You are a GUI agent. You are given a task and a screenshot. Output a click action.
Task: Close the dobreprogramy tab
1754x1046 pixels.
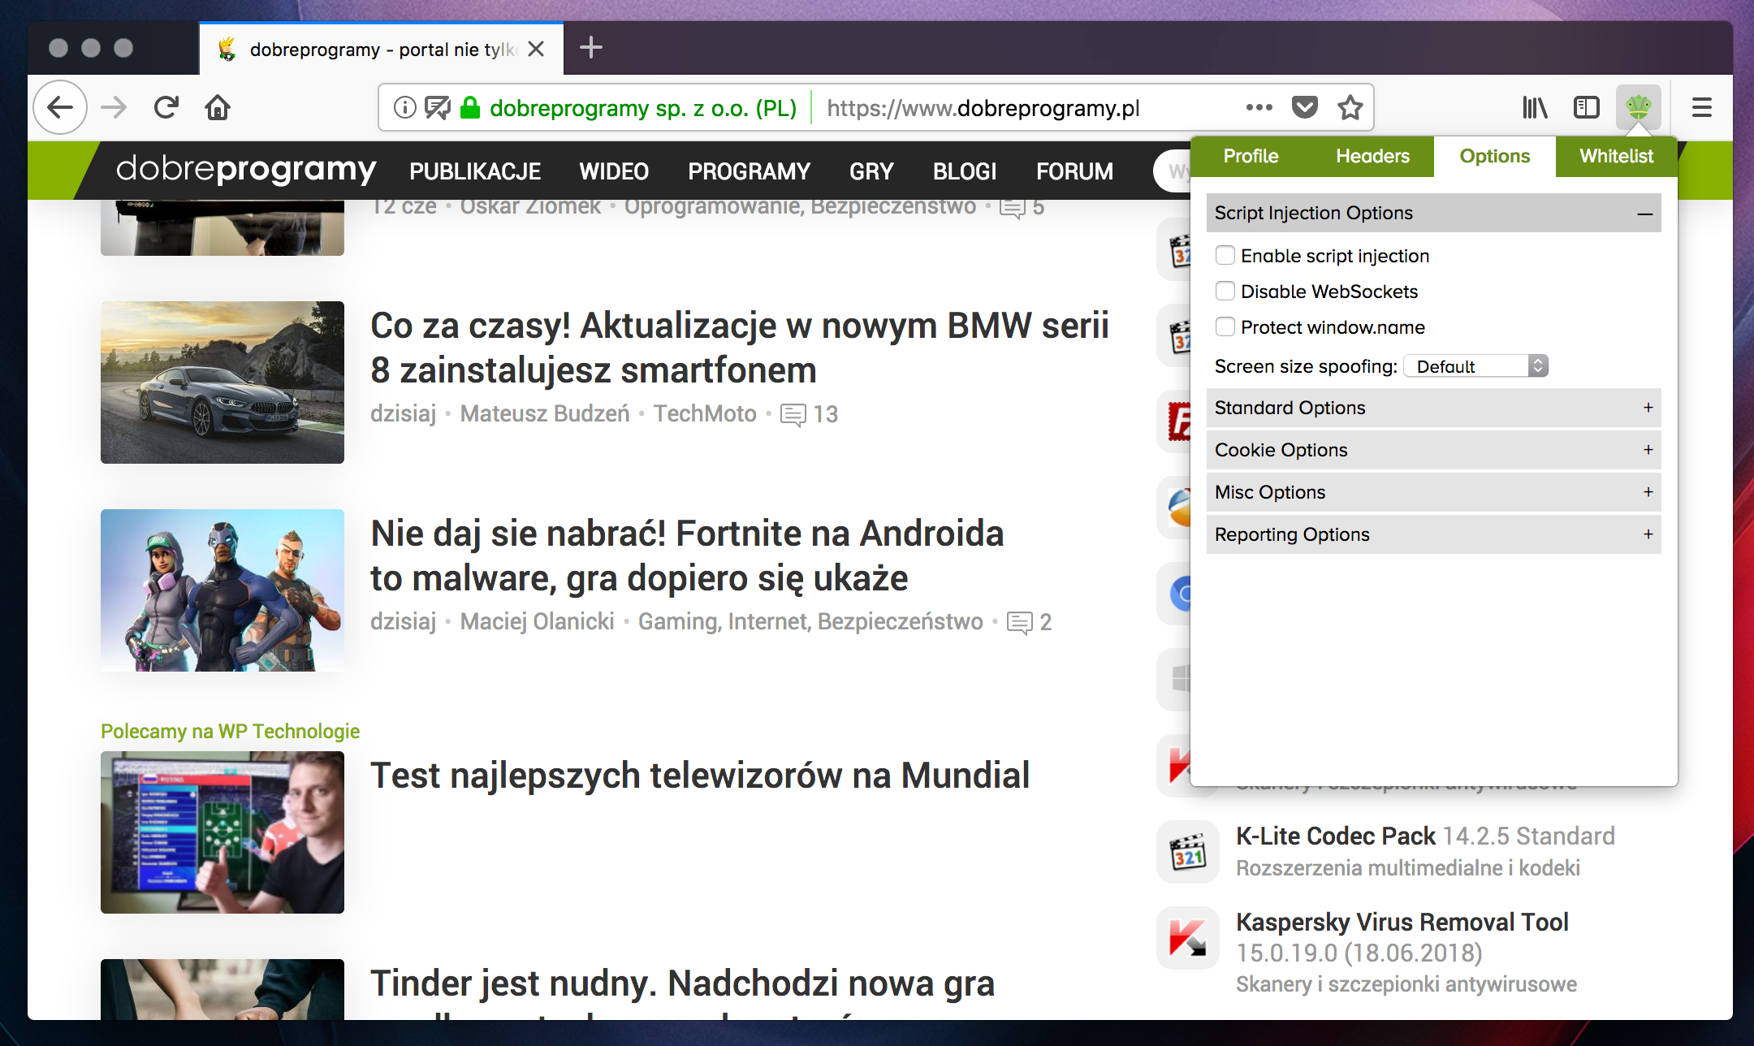pyautogui.click(x=536, y=49)
